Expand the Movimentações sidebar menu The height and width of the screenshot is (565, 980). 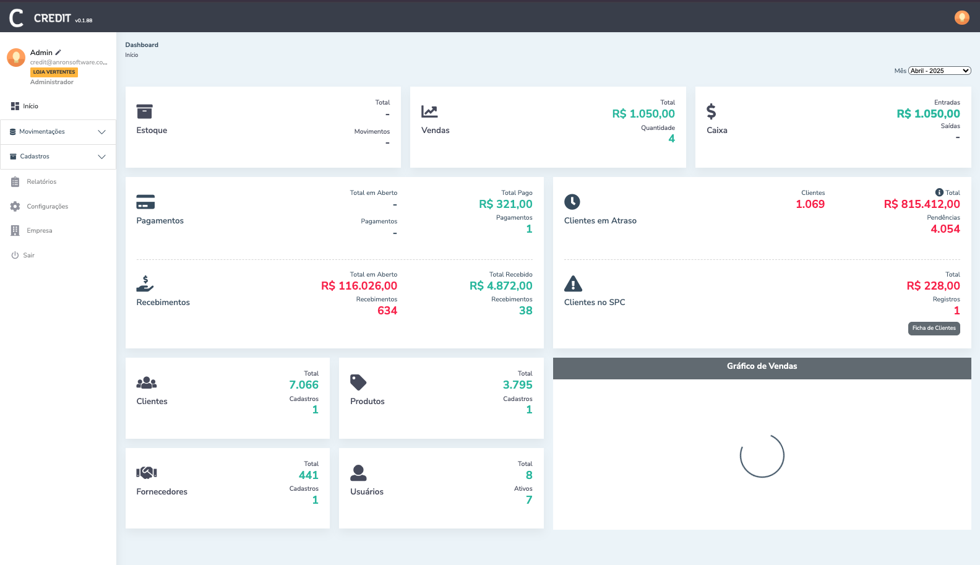[x=58, y=132]
